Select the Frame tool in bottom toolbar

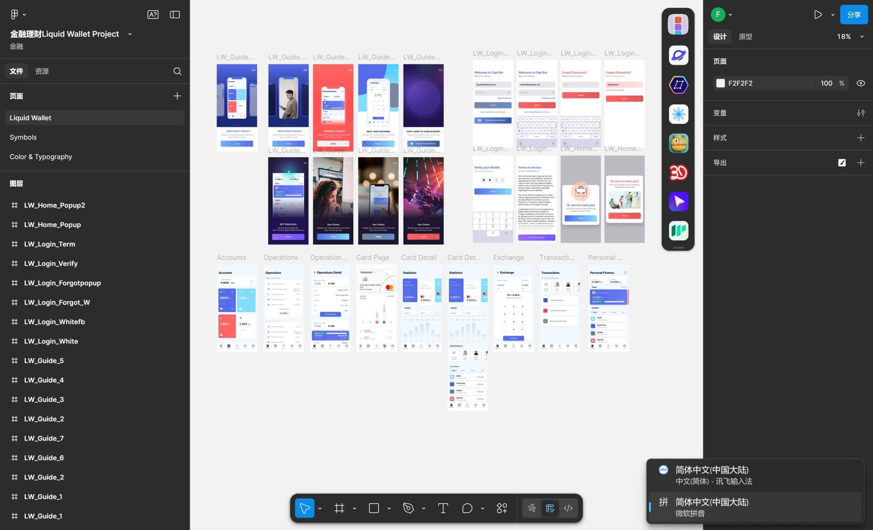339,508
